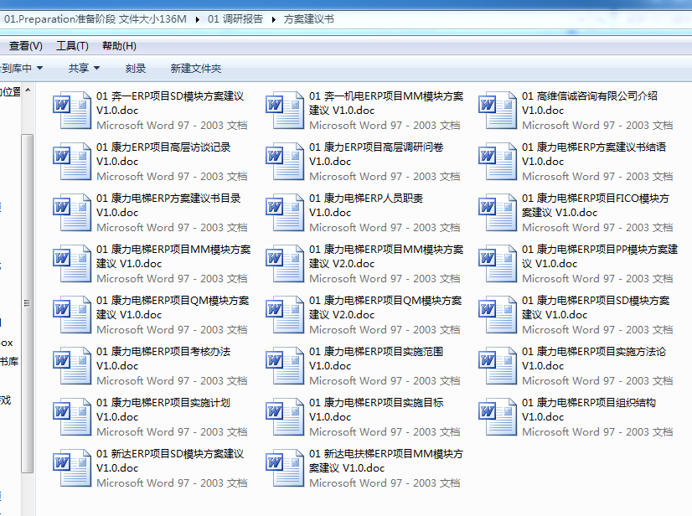Click navigation pane scroll up arrow

click(28, 90)
